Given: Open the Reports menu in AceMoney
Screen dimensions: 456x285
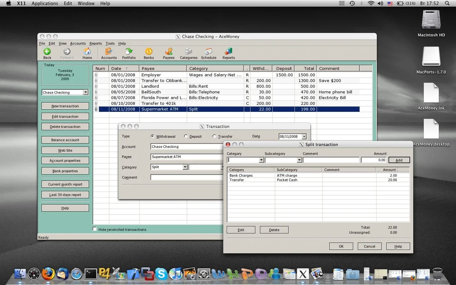Looking at the screenshot, I should (x=95, y=43).
